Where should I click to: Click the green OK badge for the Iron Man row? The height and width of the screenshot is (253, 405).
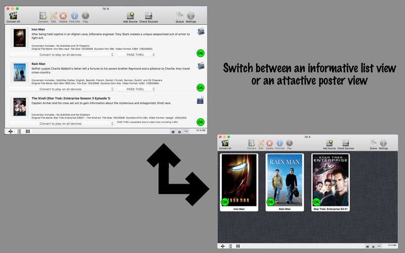point(200,53)
